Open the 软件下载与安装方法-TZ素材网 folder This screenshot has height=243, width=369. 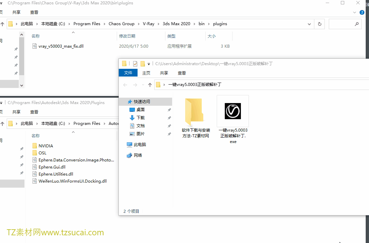coord(196,118)
